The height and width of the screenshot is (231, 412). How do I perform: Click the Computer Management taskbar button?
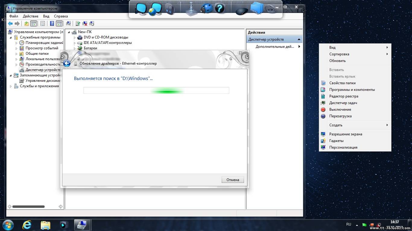pos(83,225)
